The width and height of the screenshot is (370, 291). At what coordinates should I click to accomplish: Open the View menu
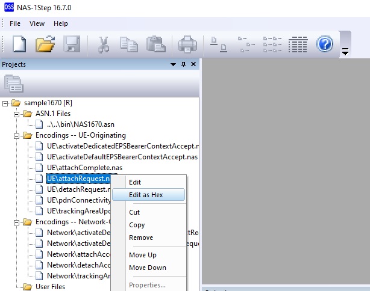pos(37,23)
